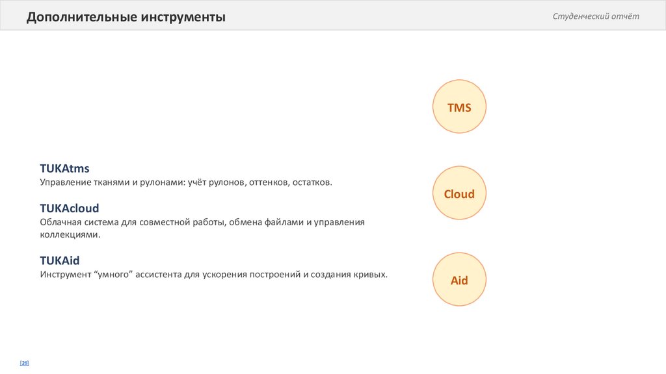Click the TUKAcloud heading
Viewport: 666px width, 374px height.
[69, 208]
